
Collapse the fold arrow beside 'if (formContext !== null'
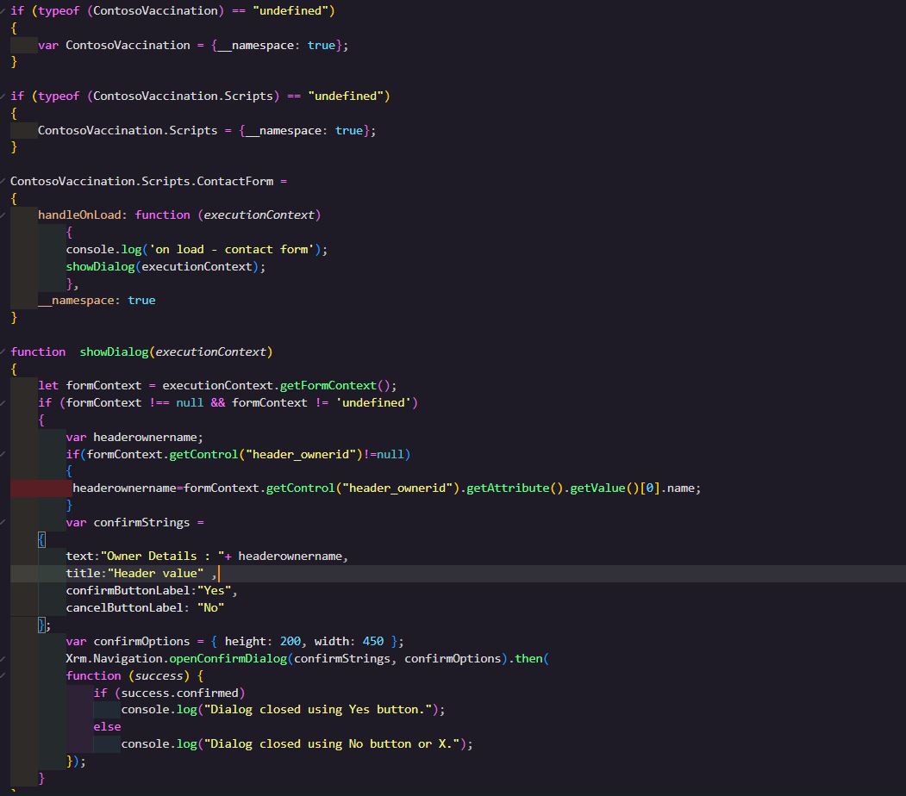click(x=3, y=403)
